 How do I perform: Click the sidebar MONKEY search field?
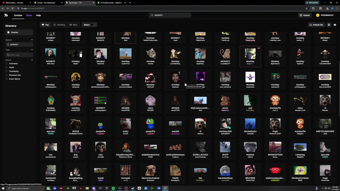[x=19, y=45]
